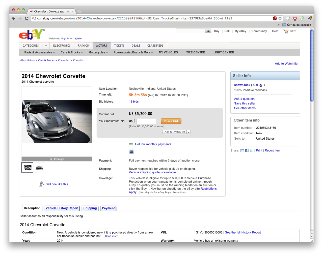Open the Motorcycles menu chevron
The image size is (323, 255).
tap(107, 52)
